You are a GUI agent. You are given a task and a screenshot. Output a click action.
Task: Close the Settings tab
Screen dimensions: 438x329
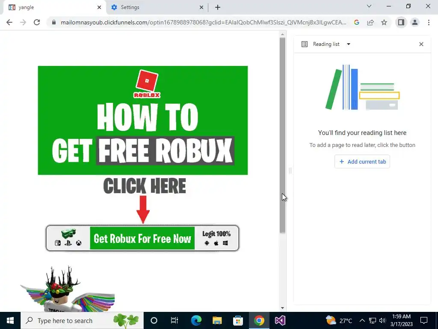coord(201,7)
